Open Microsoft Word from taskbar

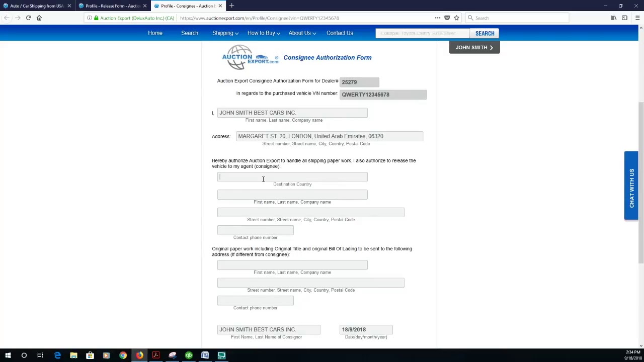coord(205,355)
